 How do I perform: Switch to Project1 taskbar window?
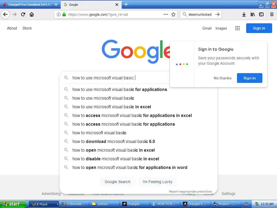coord(226,204)
